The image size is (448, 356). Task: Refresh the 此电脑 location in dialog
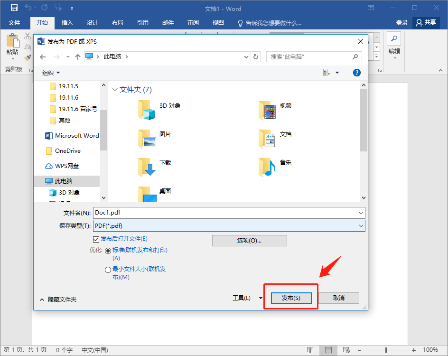pos(256,57)
